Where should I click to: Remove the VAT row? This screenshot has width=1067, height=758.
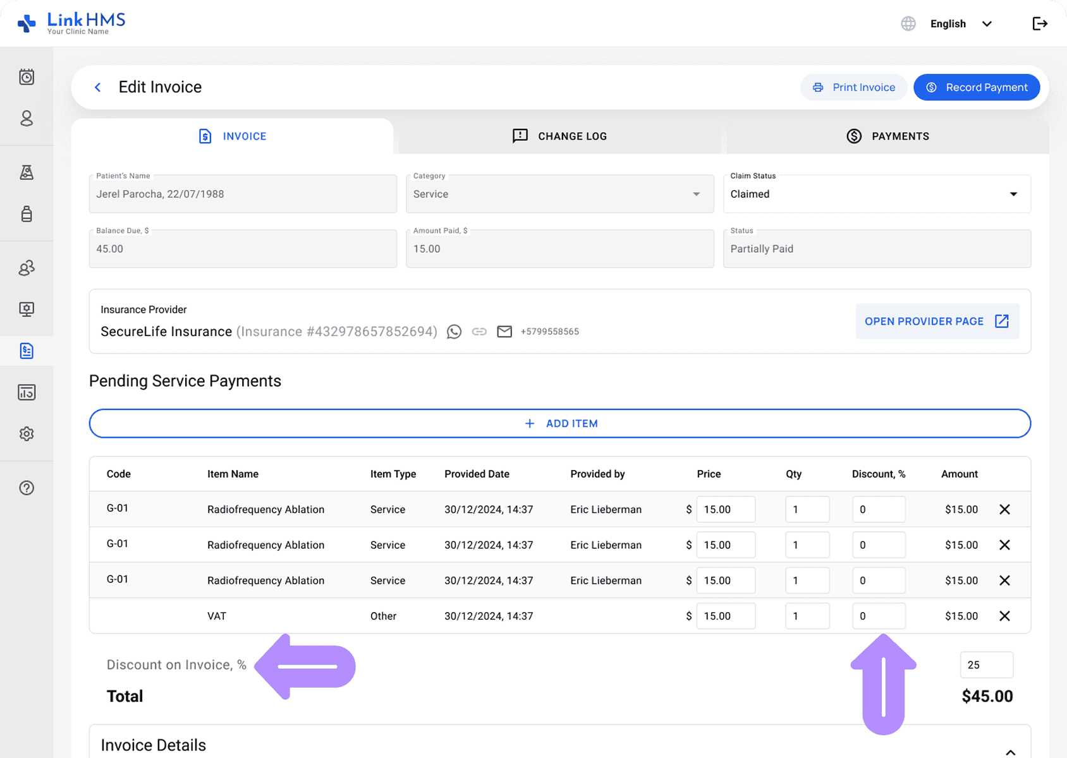1004,616
